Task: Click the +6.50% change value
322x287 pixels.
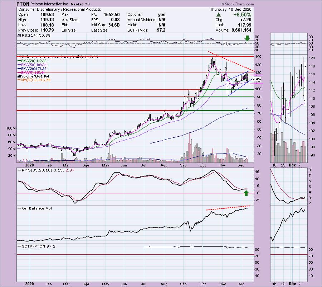Action: (x=242, y=15)
